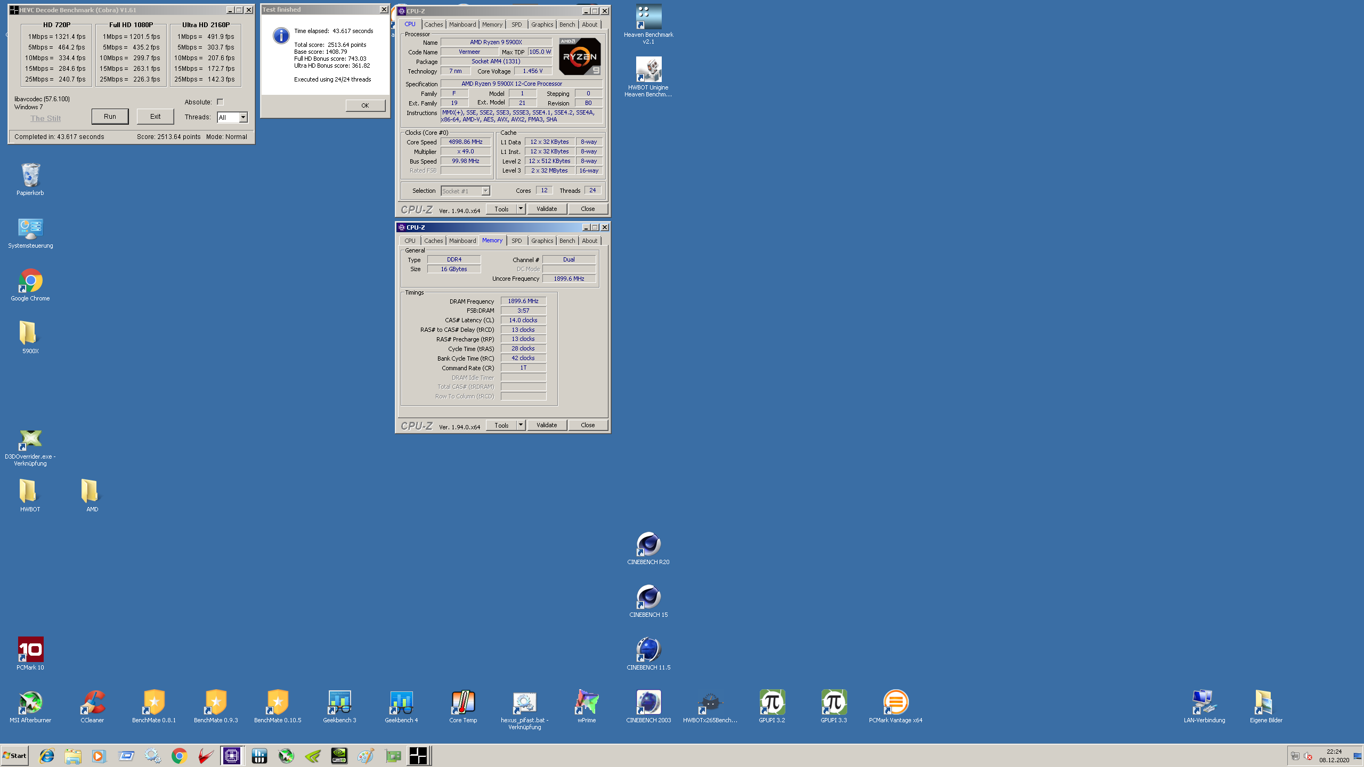The height and width of the screenshot is (767, 1364).
Task: Click Run in HEVC Decode Benchmark
Action: (110, 117)
